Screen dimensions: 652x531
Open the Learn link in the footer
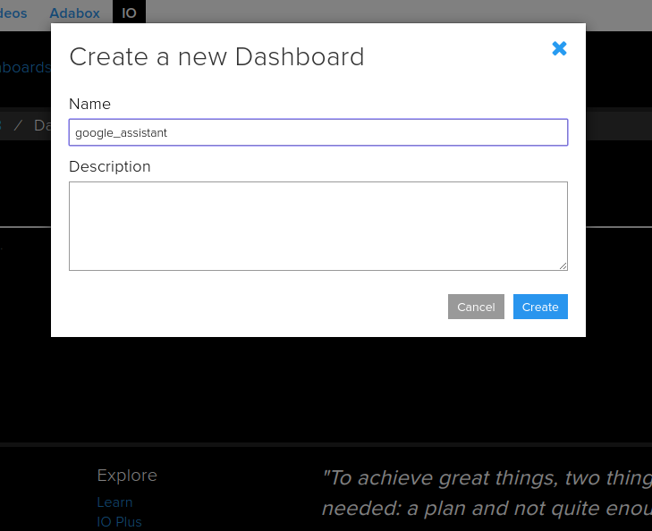point(114,501)
